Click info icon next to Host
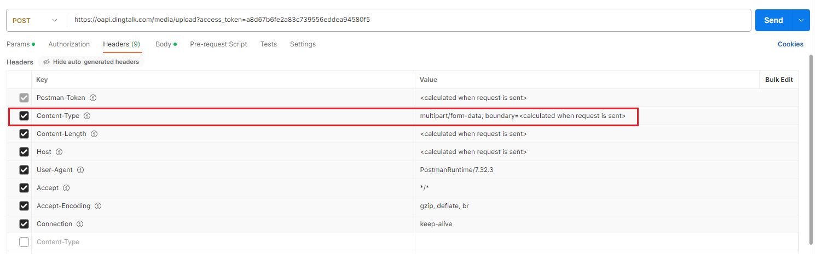This screenshot has height=254, width=816. [x=59, y=152]
